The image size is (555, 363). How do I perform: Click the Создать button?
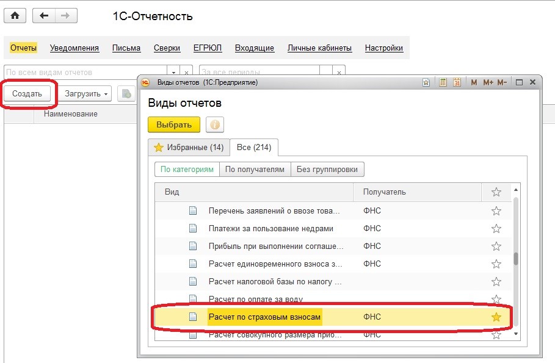click(27, 94)
